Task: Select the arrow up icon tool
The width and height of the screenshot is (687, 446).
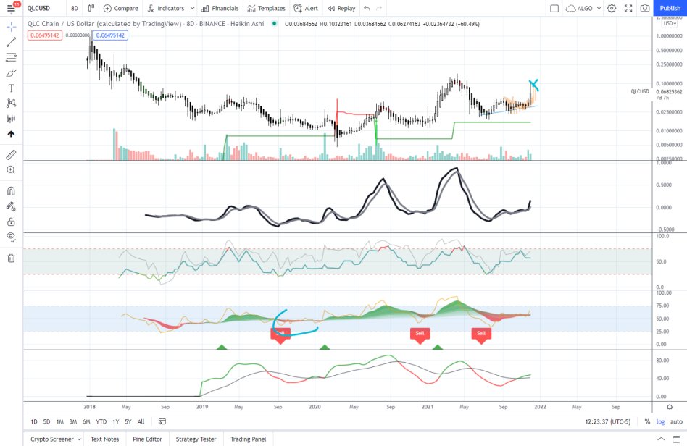Action: (x=12, y=134)
